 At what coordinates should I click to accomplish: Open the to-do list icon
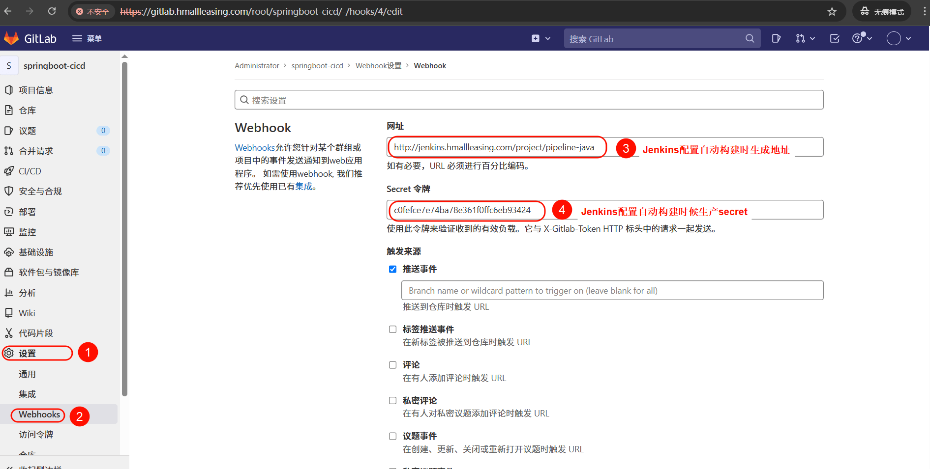coord(835,38)
